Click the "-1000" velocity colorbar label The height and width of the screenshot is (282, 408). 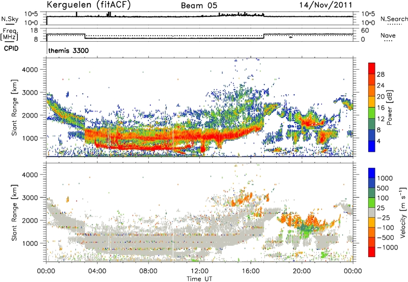coord(388,247)
